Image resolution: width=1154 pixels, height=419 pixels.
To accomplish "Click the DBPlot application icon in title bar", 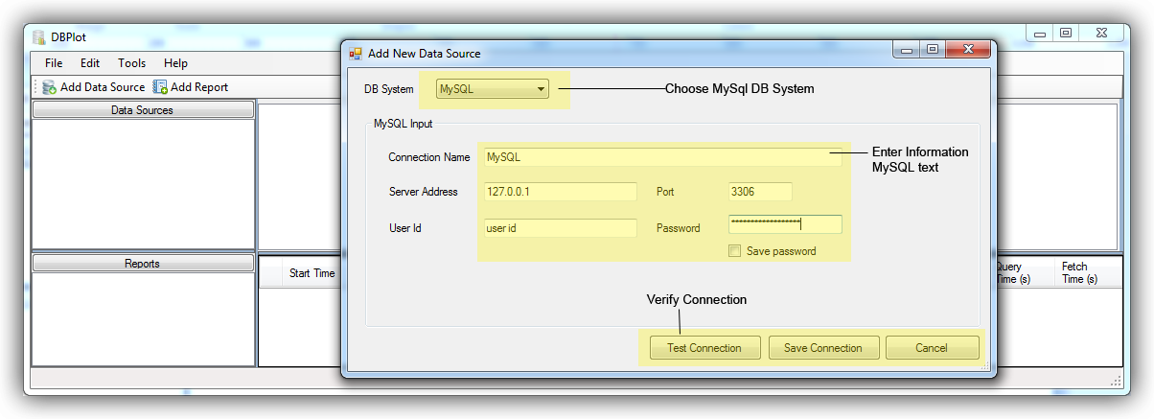I will (38, 37).
